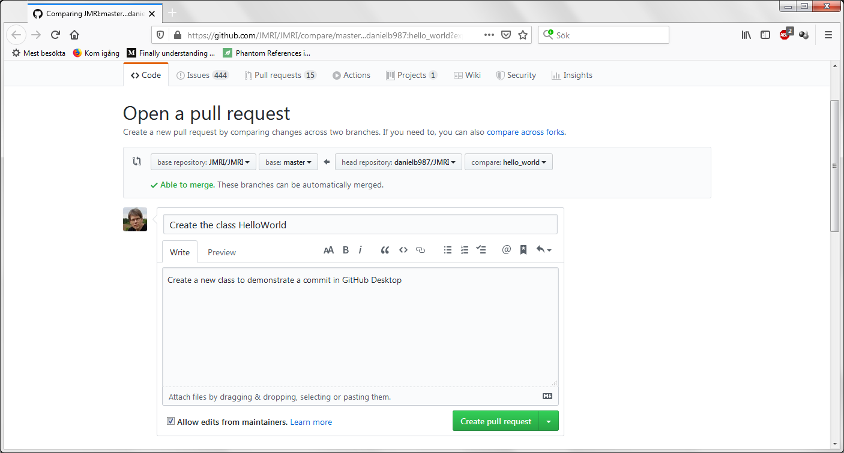Click the pull request title field
Image resolution: width=844 pixels, height=453 pixels.
pos(360,225)
